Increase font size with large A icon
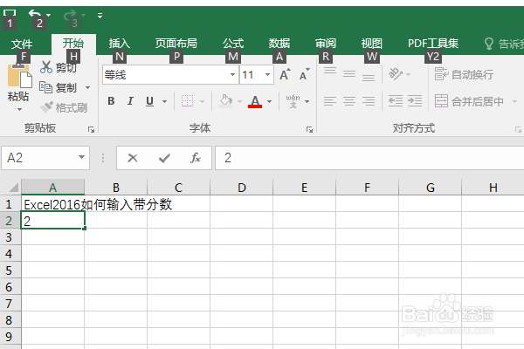The image size is (524, 349). (x=285, y=74)
